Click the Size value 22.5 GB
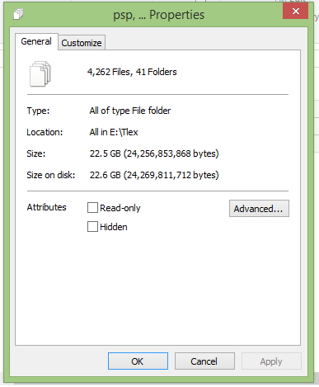 [x=154, y=153]
